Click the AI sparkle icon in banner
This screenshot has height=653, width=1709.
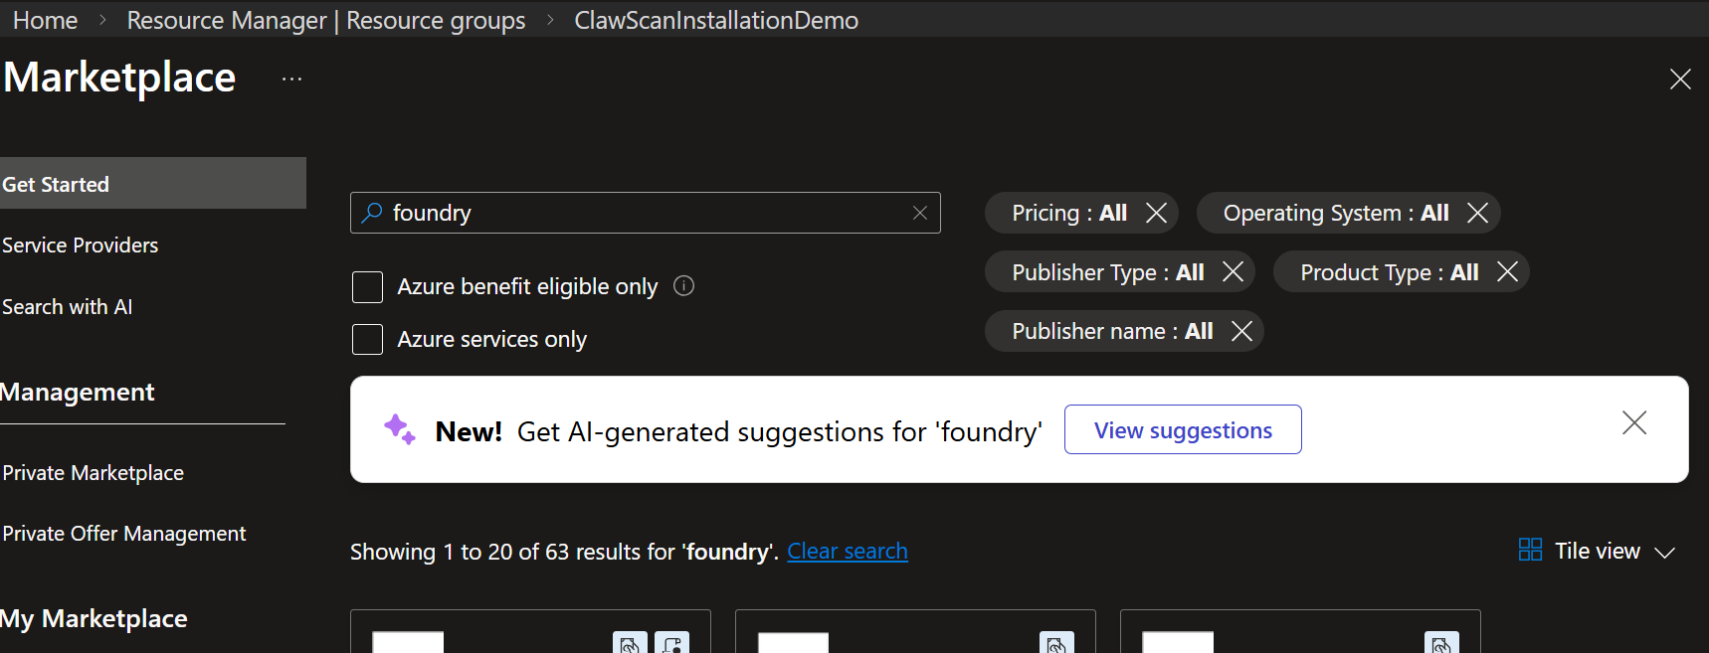coord(400,429)
